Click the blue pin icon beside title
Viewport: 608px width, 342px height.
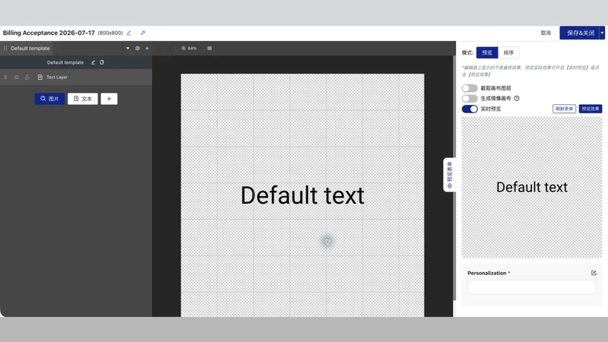pos(143,33)
